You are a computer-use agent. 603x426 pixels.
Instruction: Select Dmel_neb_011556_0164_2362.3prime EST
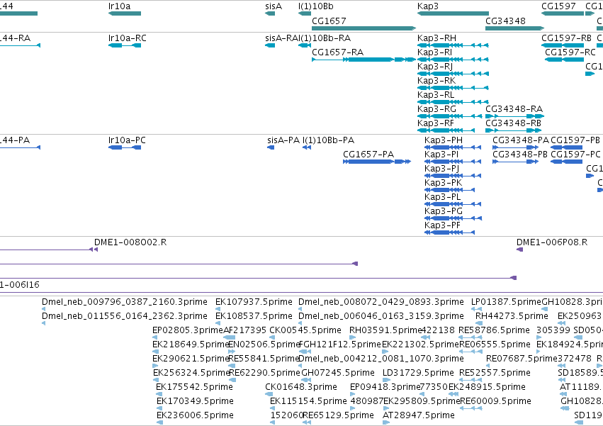pos(43,323)
